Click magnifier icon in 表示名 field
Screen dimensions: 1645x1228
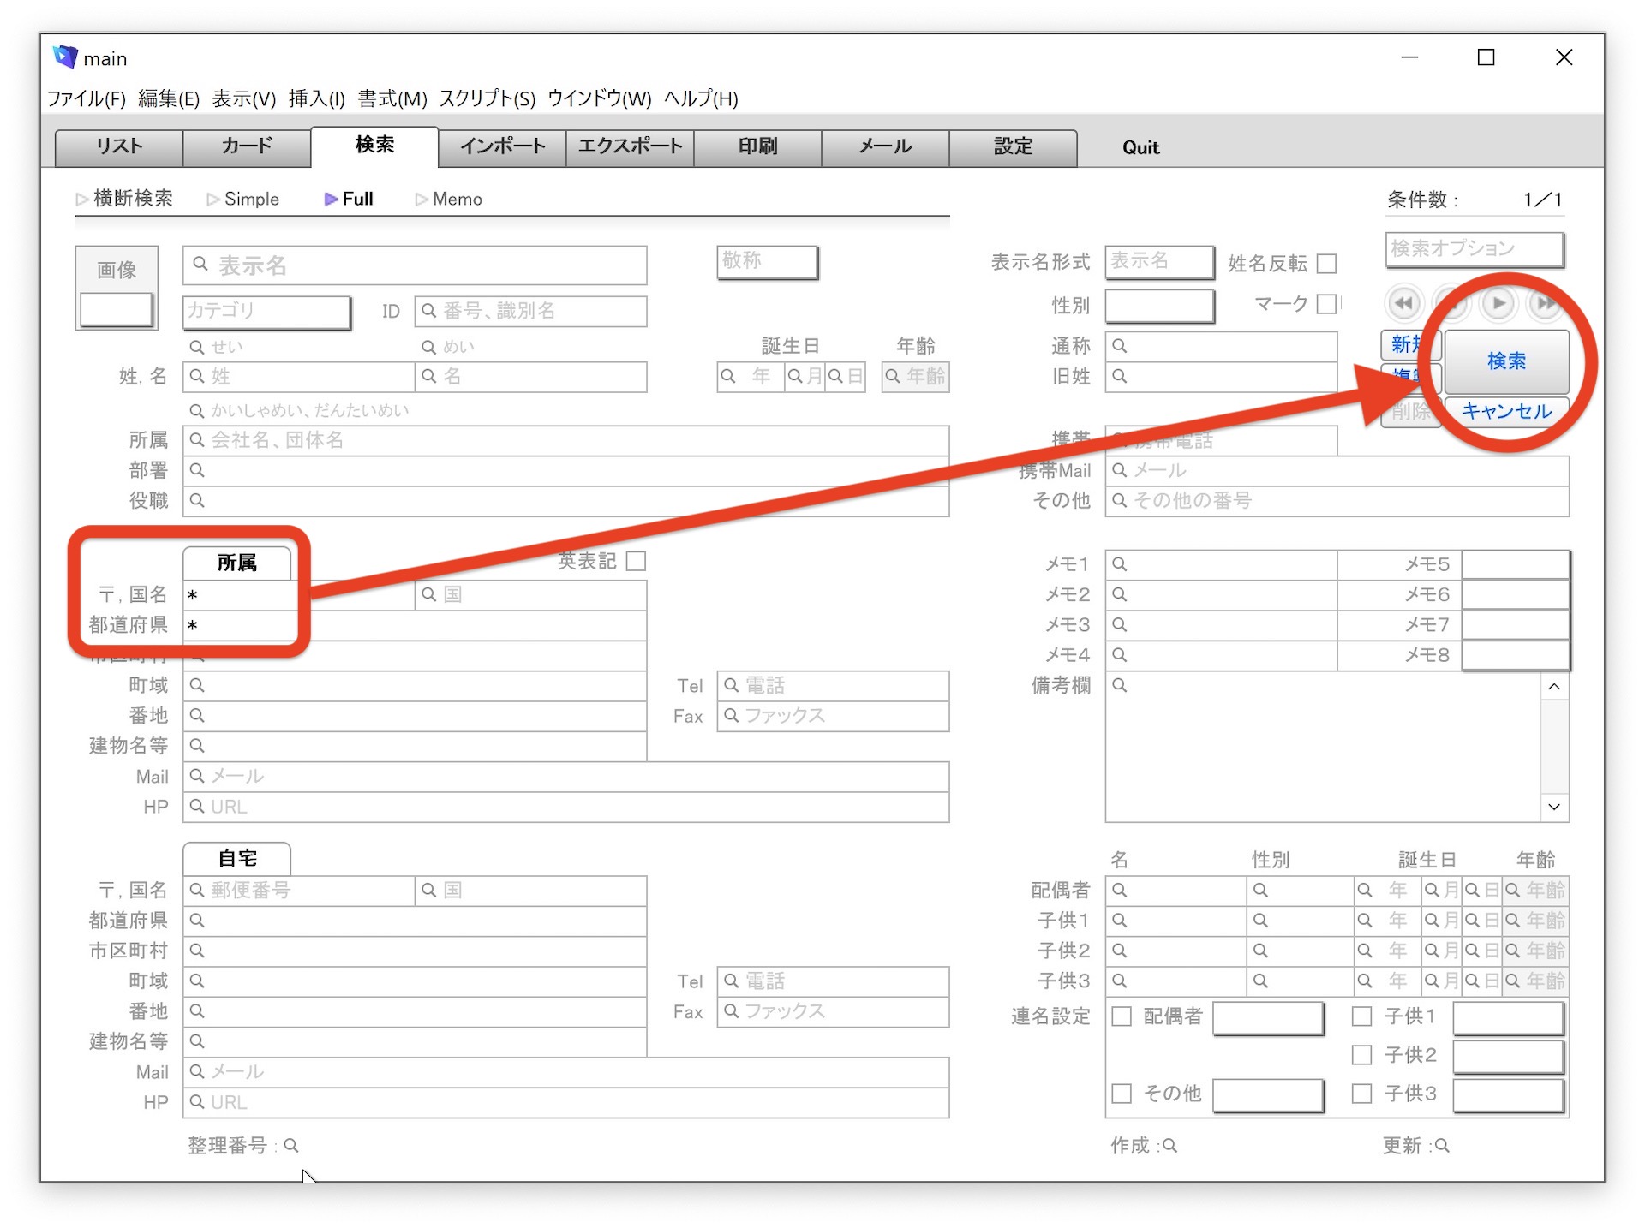(200, 264)
